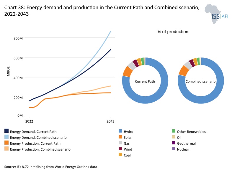Click the orange Solar segment in Current Path donut

(x=128, y=72)
